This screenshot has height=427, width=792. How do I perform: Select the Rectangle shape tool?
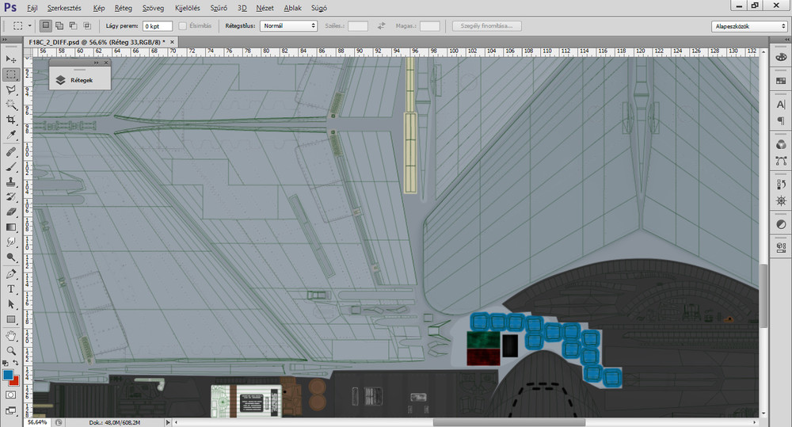11,320
